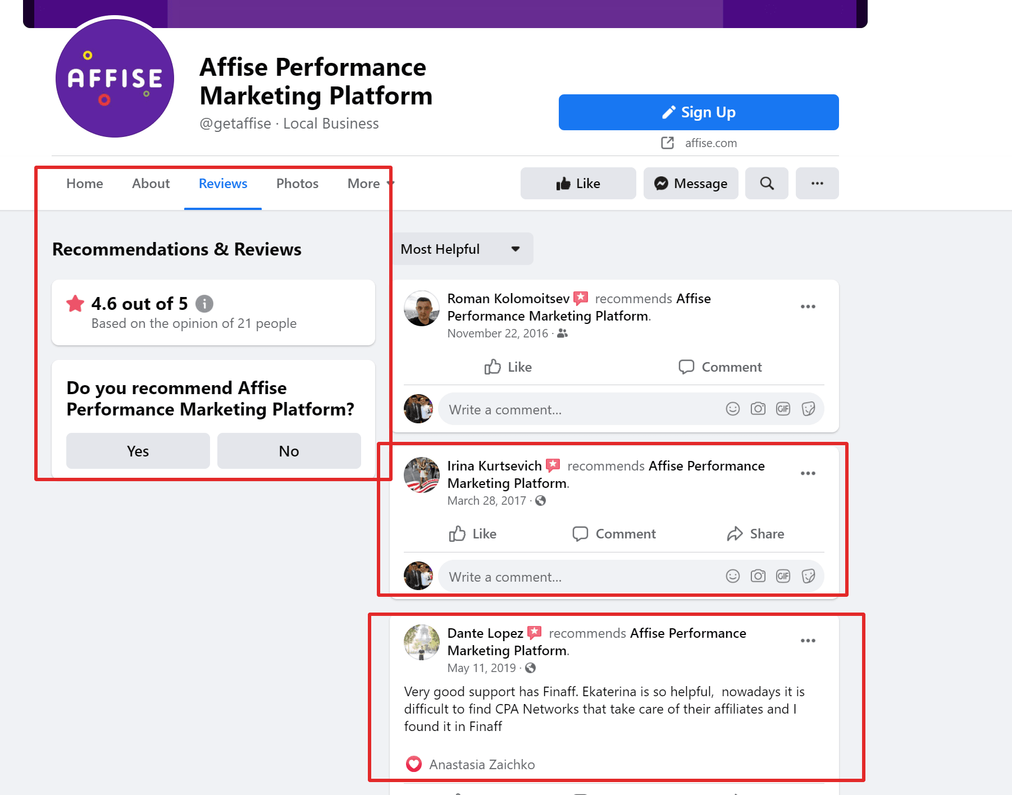
Task: Click the recommends badge beside Dante Lopez
Action: [x=535, y=632]
